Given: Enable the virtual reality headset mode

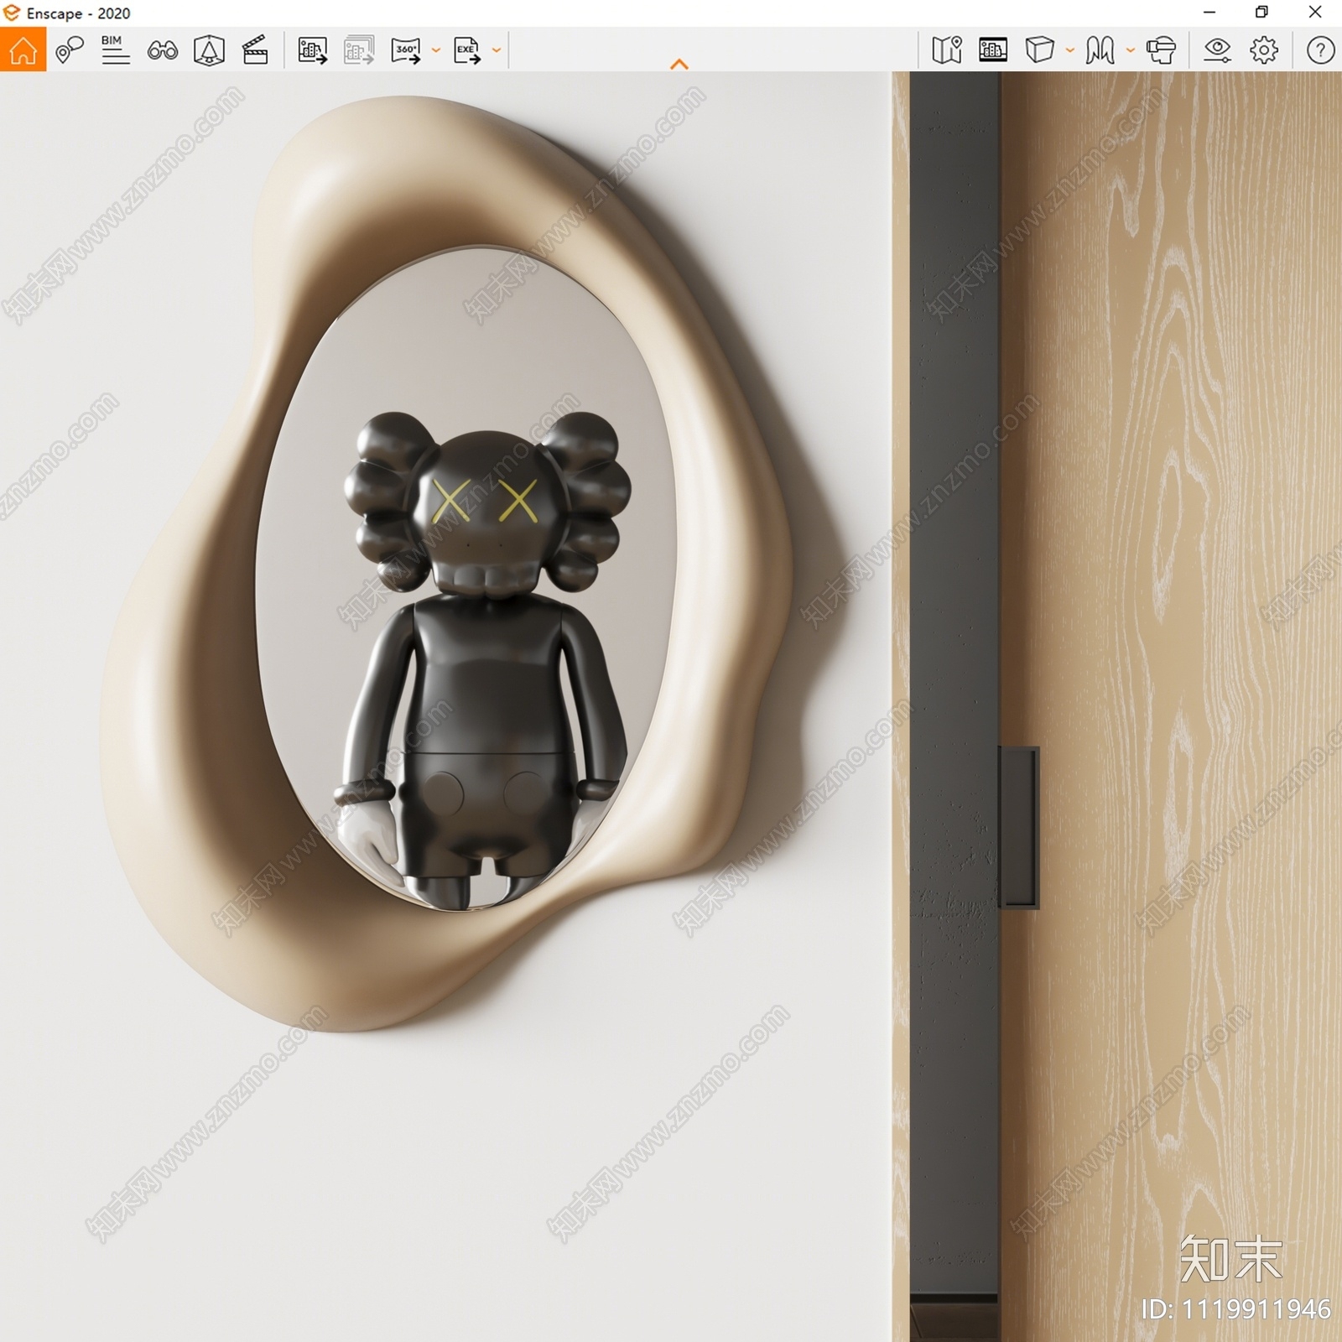Looking at the screenshot, I should [x=1161, y=50].
